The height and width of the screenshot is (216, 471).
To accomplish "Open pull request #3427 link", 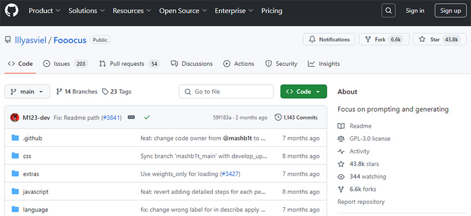I will 230,174.
